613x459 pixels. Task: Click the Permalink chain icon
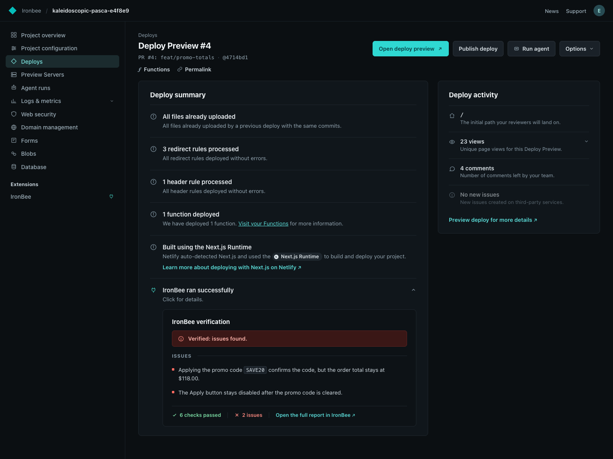pyautogui.click(x=180, y=69)
